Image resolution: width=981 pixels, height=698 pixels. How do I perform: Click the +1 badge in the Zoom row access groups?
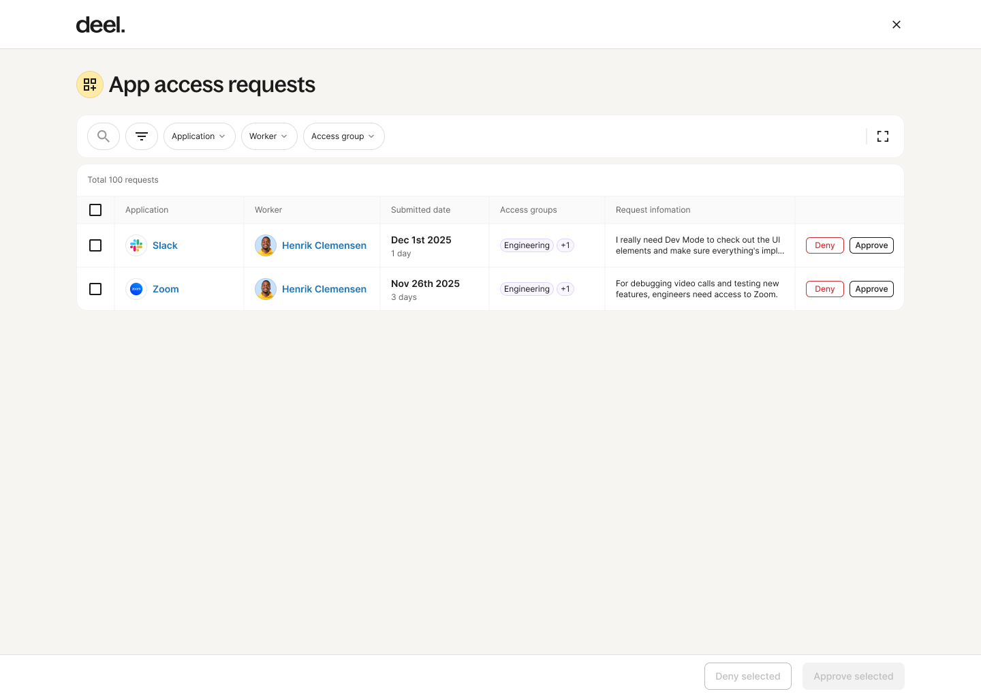pos(565,289)
